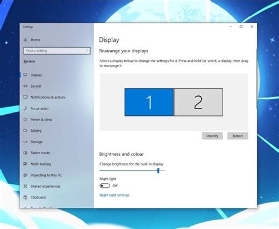The height and width of the screenshot is (229, 279).
Task: Click the Focus assist moon icon
Action: click(26, 108)
